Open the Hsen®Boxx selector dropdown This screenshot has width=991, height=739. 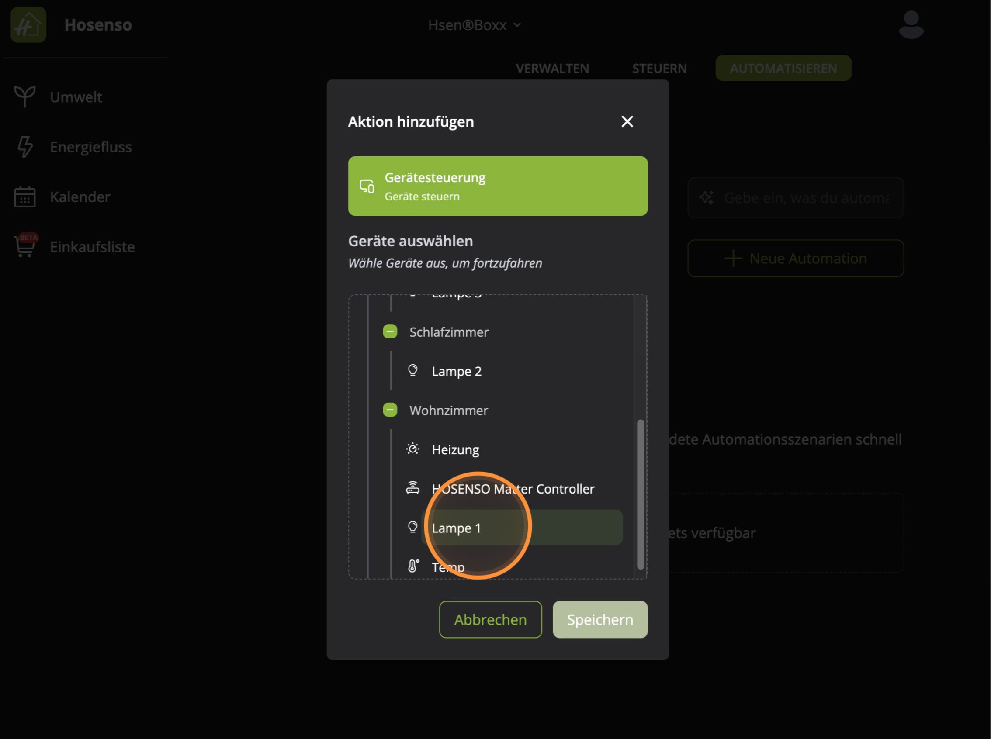[x=475, y=25]
